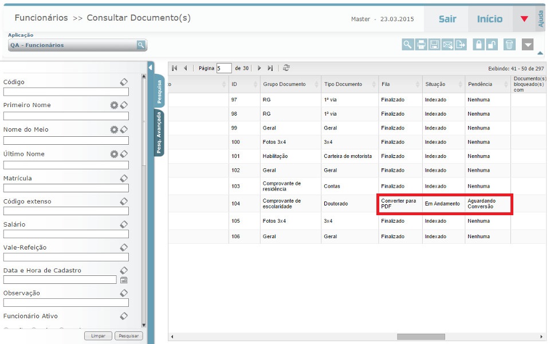Screen dimensions: 550x344
Task: Send by email using the envelope icon
Action: pyautogui.click(x=447, y=45)
